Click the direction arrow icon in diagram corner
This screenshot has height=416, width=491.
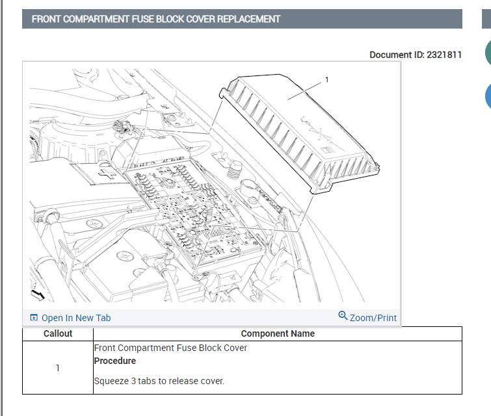pos(38,295)
